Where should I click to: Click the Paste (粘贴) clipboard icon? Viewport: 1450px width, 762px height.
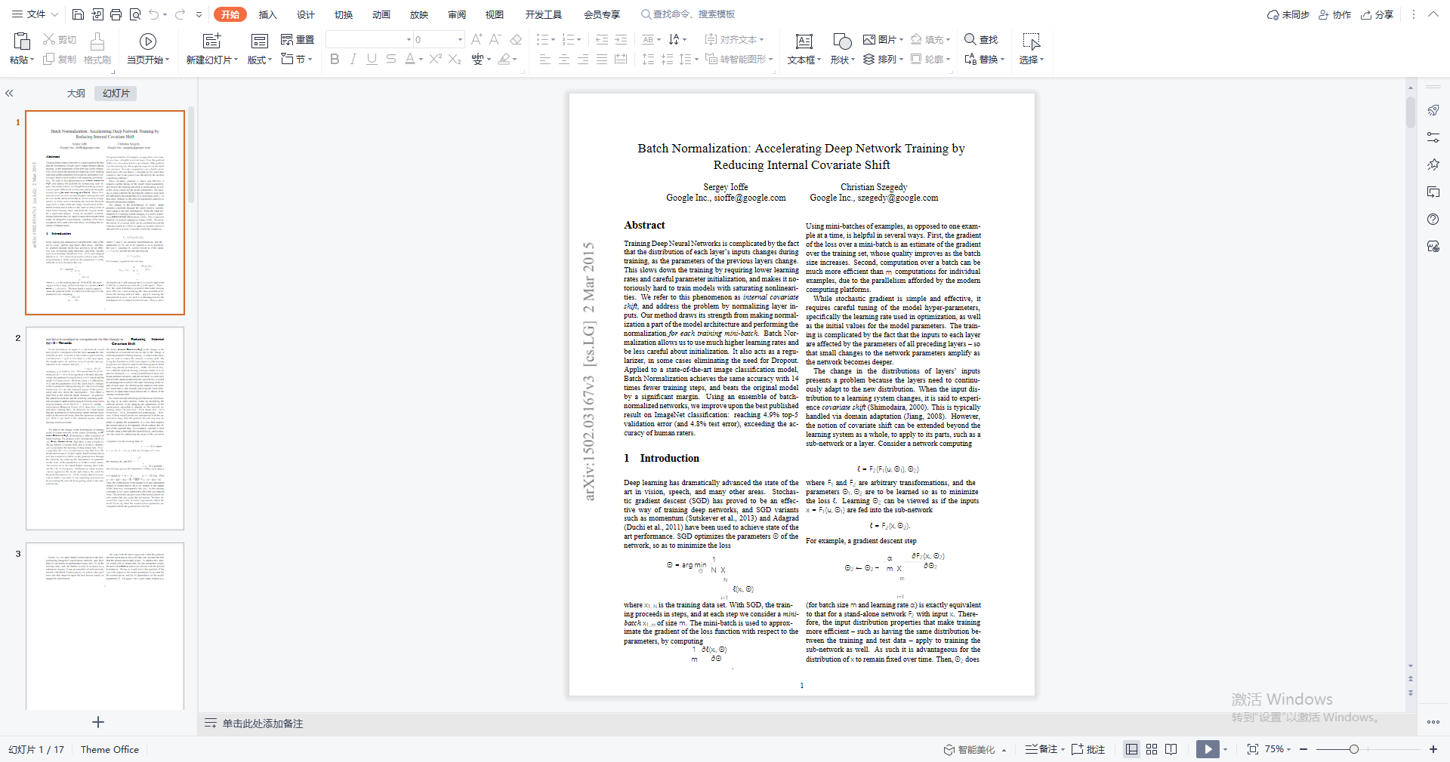22,41
